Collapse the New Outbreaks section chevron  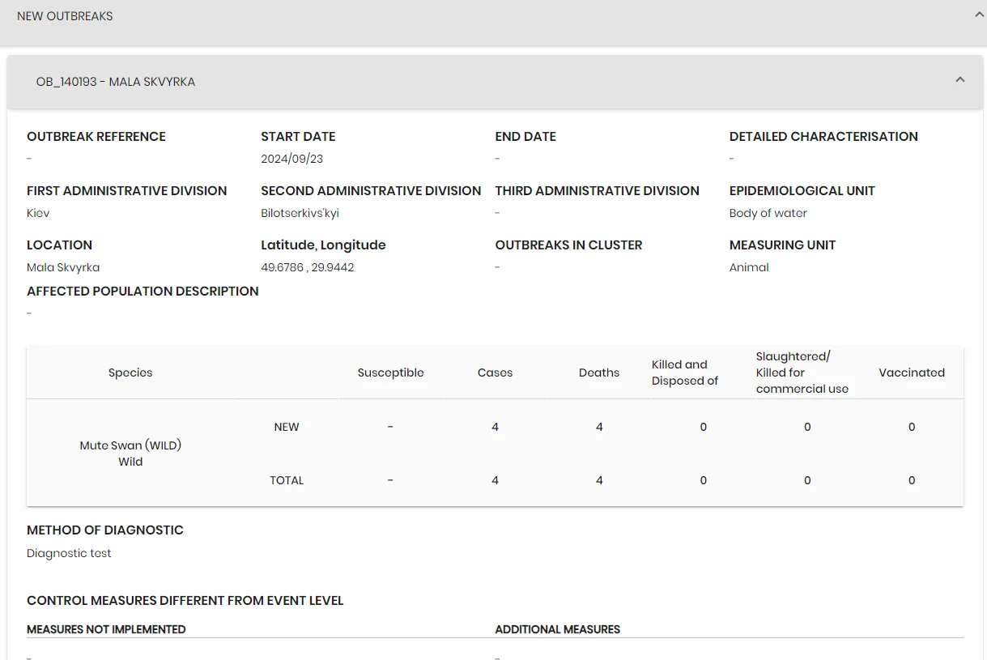point(980,15)
